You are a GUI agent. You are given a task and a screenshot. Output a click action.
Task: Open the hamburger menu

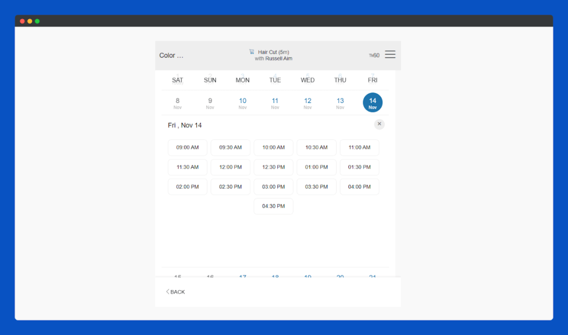click(390, 54)
